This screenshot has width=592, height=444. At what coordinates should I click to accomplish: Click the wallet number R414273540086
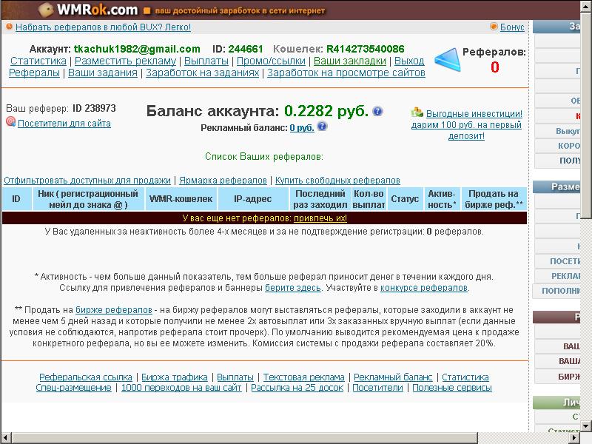click(x=365, y=49)
